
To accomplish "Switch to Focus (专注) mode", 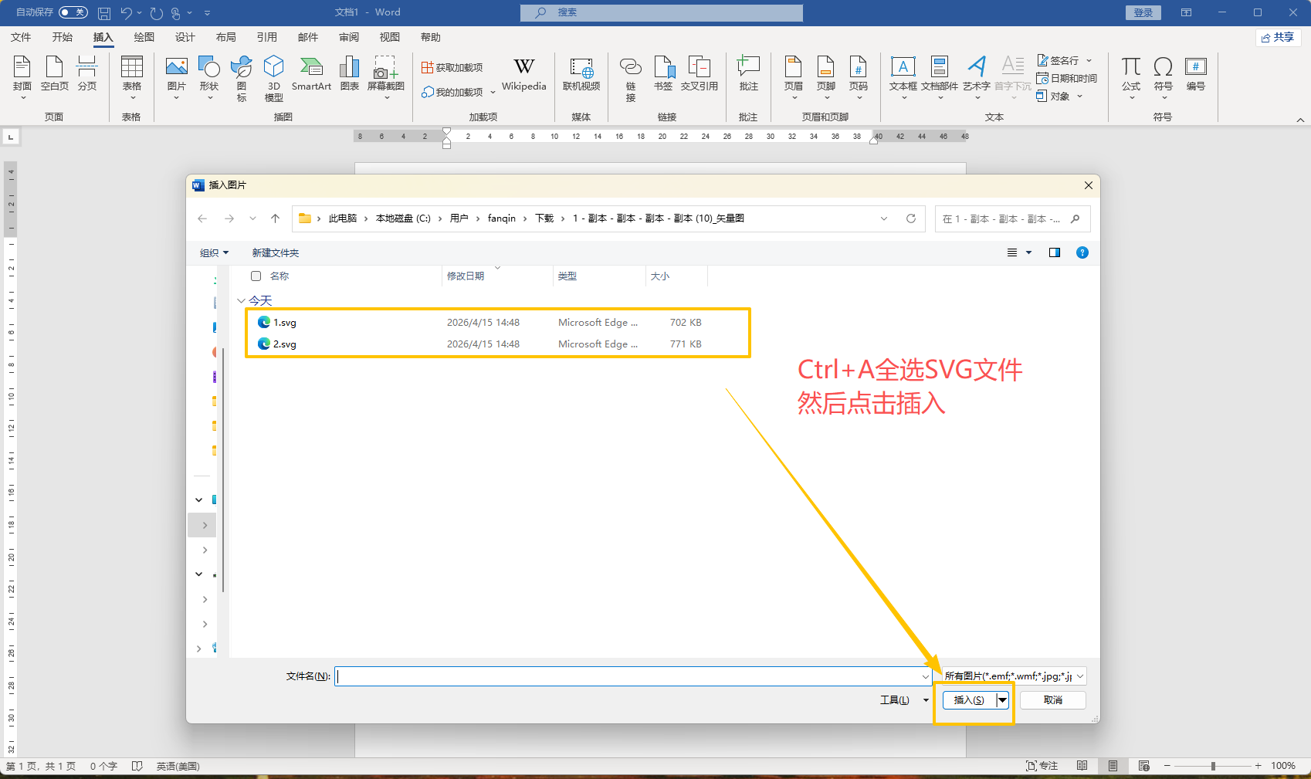I will click(1042, 766).
